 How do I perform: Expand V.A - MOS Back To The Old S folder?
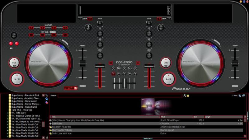7,122
